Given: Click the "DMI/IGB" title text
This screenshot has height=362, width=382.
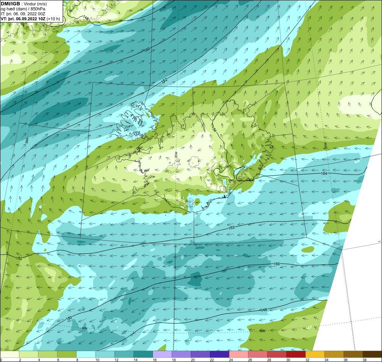Looking at the screenshot, I should pyautogui.click(x=10, y=4).
